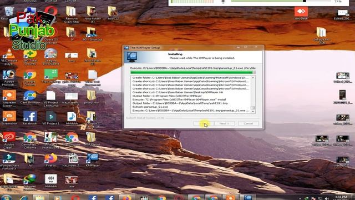Click the taskbar clock showing 3:34 PM

click(341, 197)
